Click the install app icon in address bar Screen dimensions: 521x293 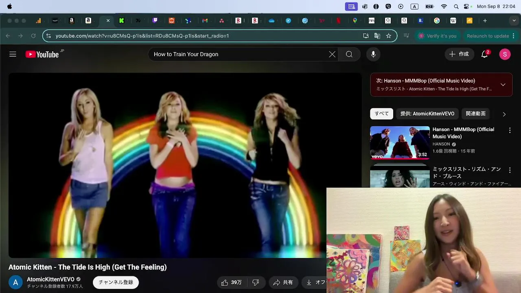[x=366, y=36]
